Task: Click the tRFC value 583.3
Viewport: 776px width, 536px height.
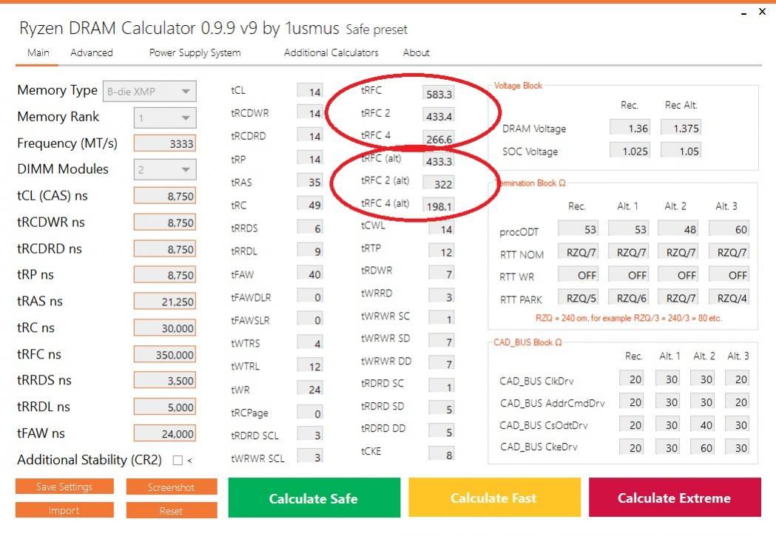Action: (x=439, y=93)
